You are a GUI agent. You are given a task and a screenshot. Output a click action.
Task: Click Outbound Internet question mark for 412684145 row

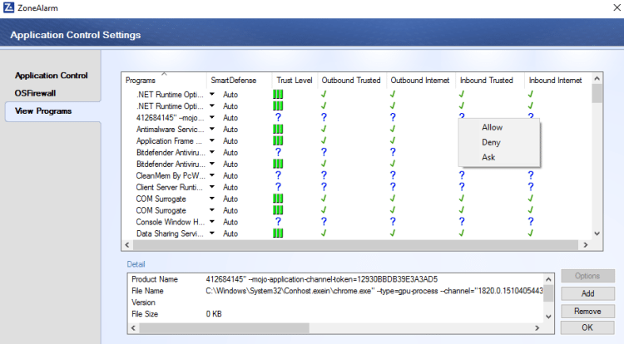(393, 118)
